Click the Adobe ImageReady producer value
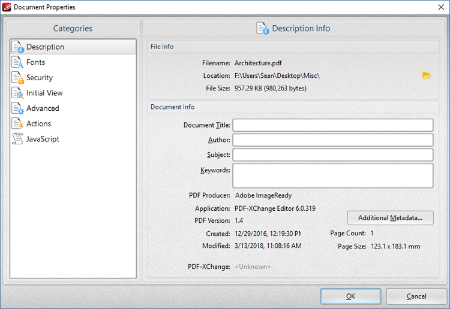The image size is (450, 309). tap(263, 195)
